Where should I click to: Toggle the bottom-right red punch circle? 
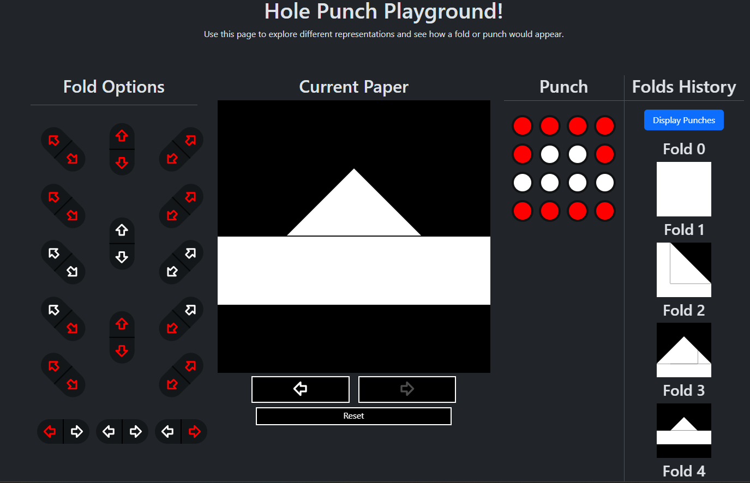[604, 211]
